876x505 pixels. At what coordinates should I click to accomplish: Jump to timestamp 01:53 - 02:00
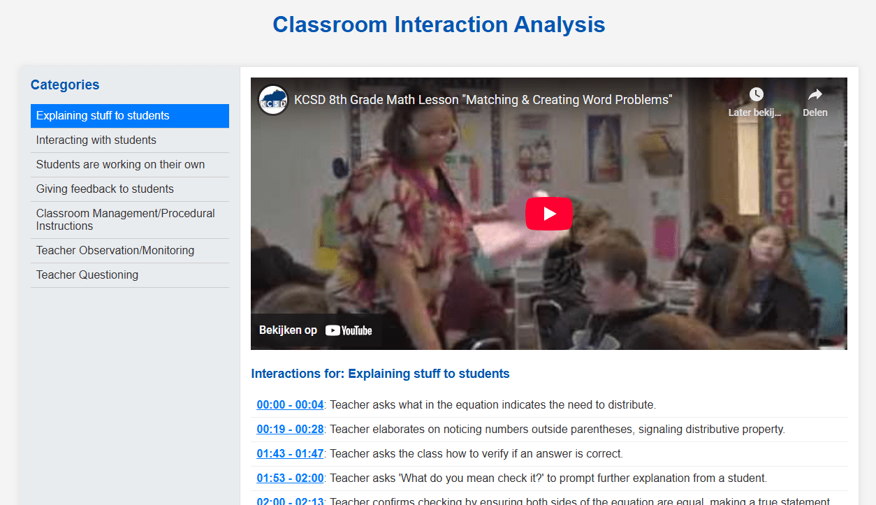(290, 478)
